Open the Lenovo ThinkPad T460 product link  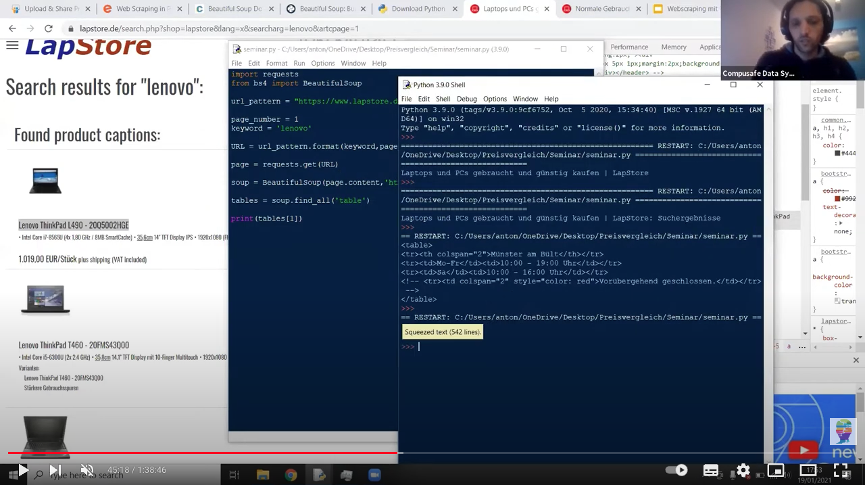click(74, 345)
